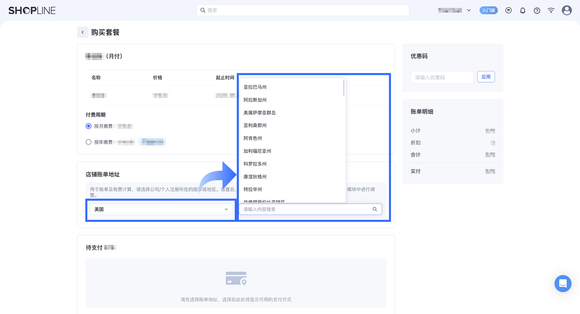Click the magnifier icon in state search
The width and height of the screenshot is (580, 314).
[375, 209]
